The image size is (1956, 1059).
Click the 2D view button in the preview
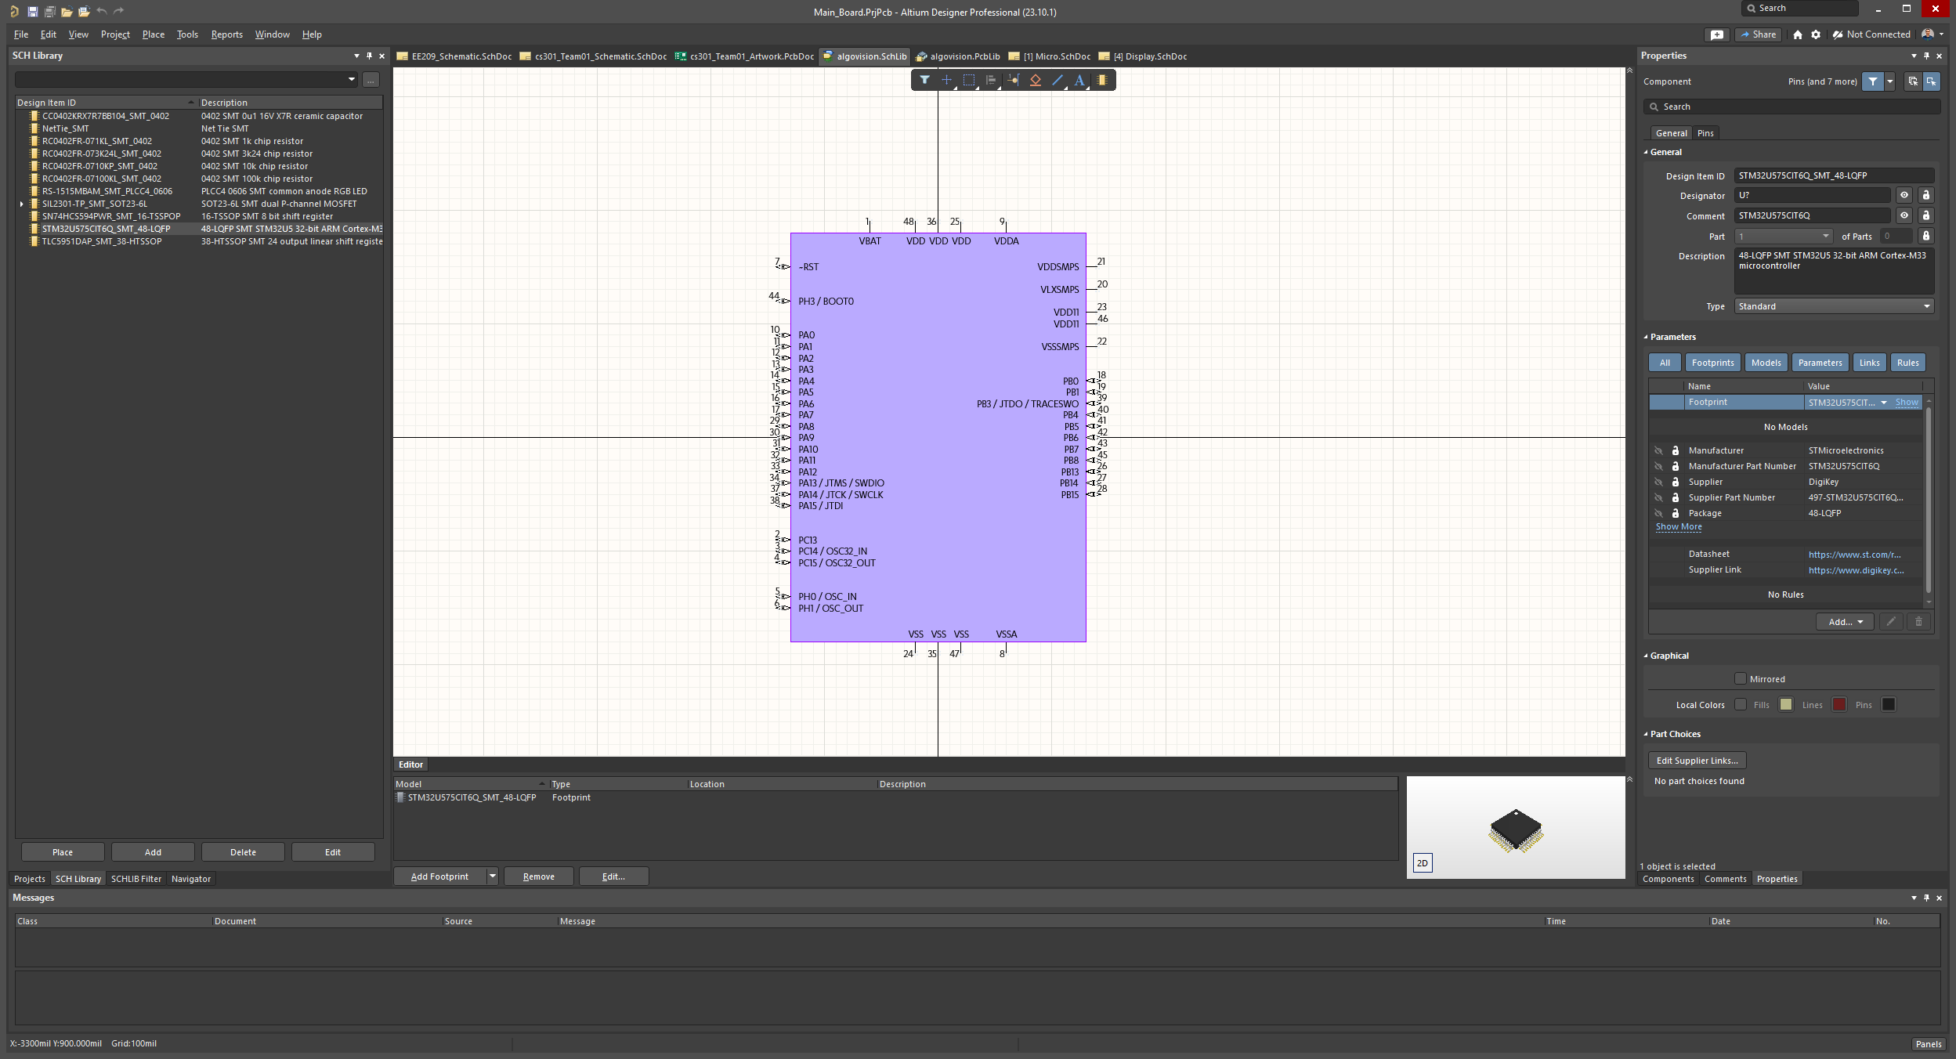[1423, 863]
